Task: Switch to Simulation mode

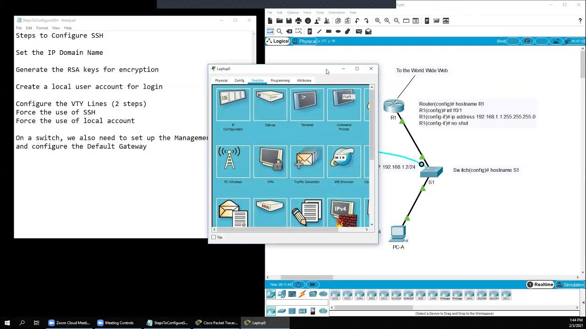Action: [x=570, y=285]
